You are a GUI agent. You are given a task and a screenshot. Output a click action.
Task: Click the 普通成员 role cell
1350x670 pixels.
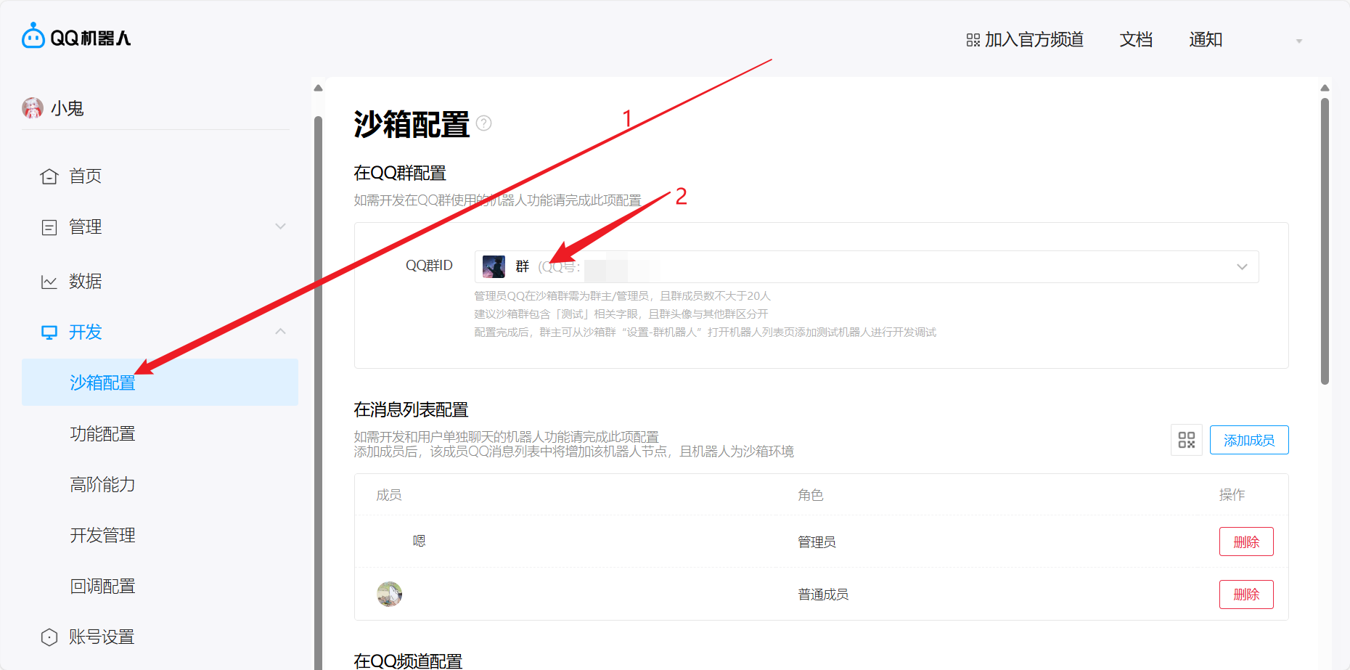tap(823, 595)
